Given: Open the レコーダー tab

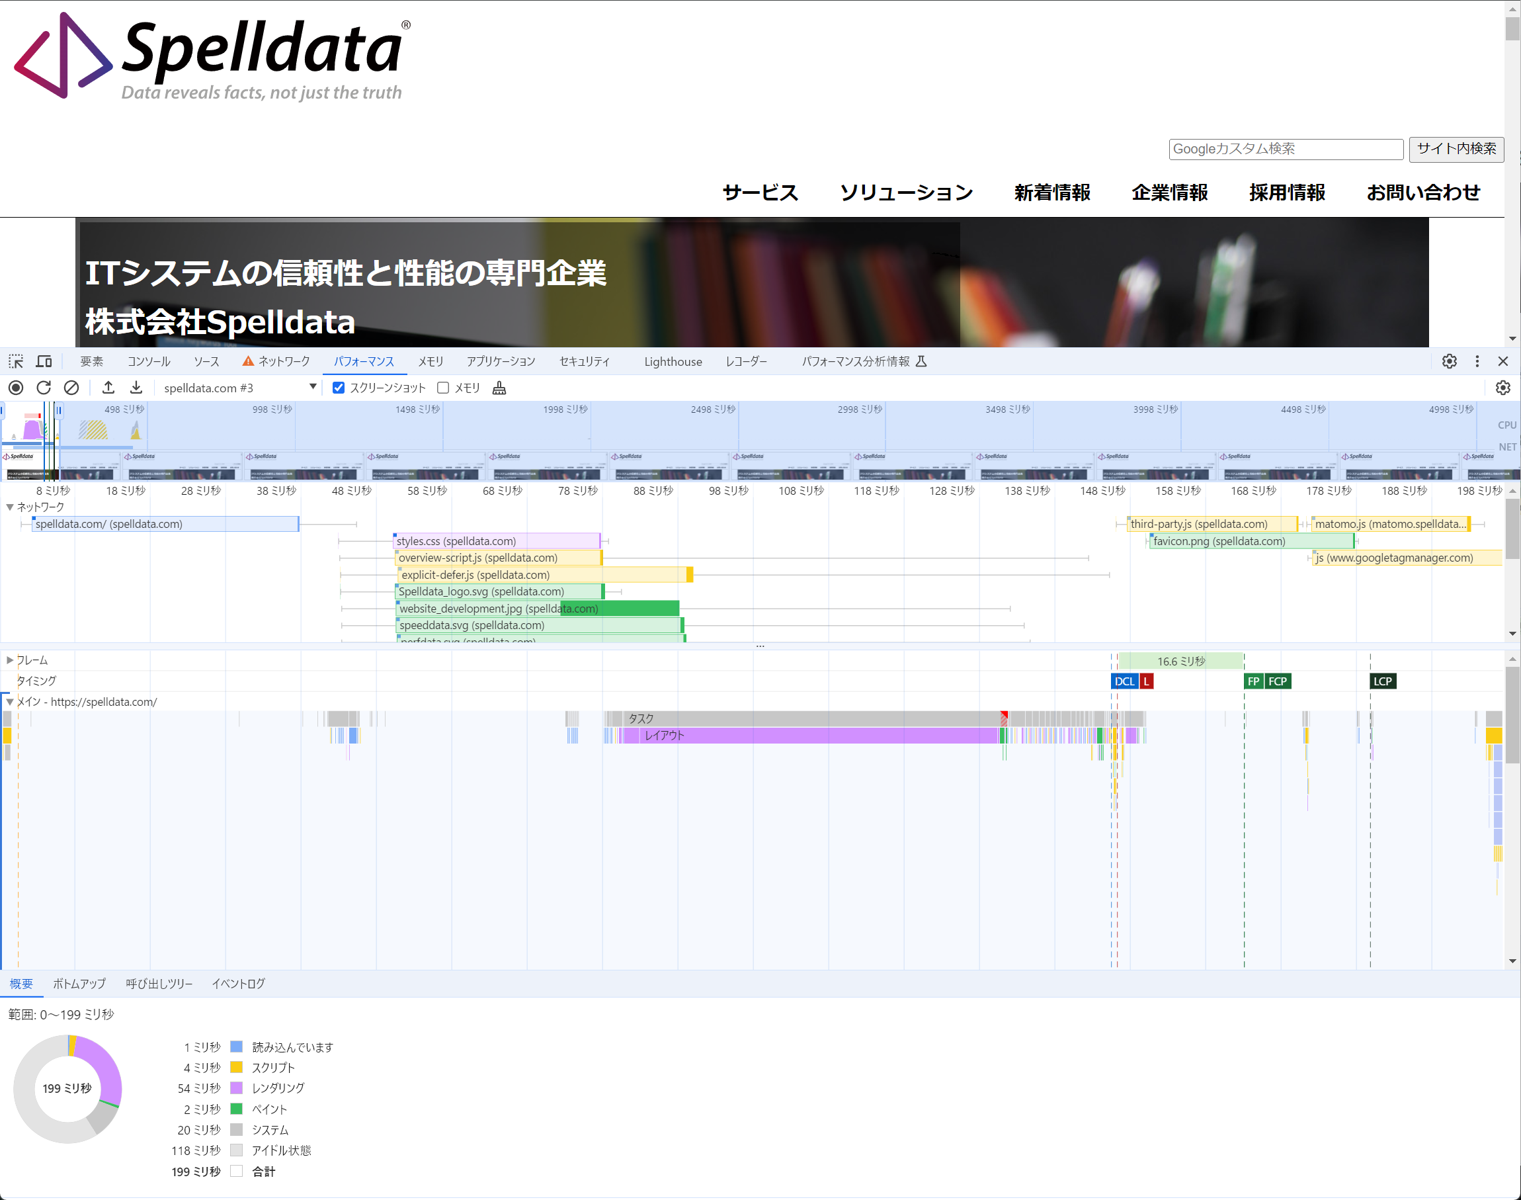Looking at the screenshot, I should click(x=746, y=361).
